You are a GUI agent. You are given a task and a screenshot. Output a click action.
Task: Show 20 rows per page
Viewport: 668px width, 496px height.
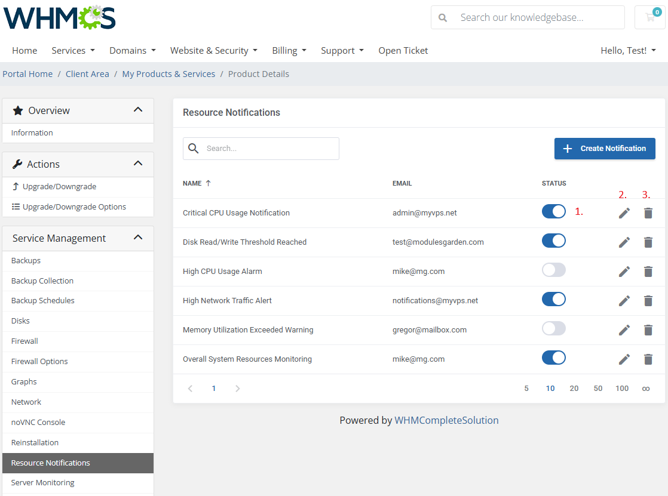click(574, 389)
